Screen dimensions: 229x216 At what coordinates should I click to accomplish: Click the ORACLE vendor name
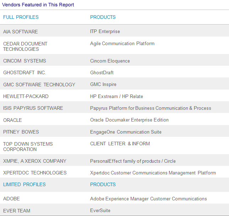coord(12,120)
